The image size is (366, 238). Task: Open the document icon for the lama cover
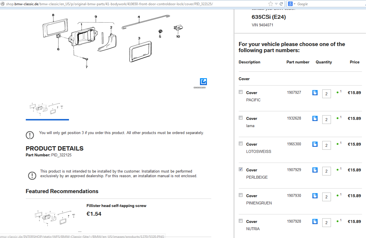(x=315, y=118)
